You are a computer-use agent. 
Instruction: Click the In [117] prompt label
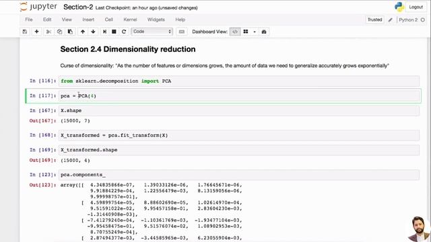click(x=42, y=95)
